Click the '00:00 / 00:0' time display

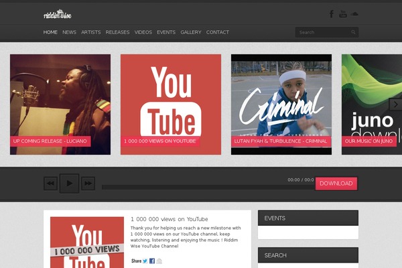click(300, 180)
